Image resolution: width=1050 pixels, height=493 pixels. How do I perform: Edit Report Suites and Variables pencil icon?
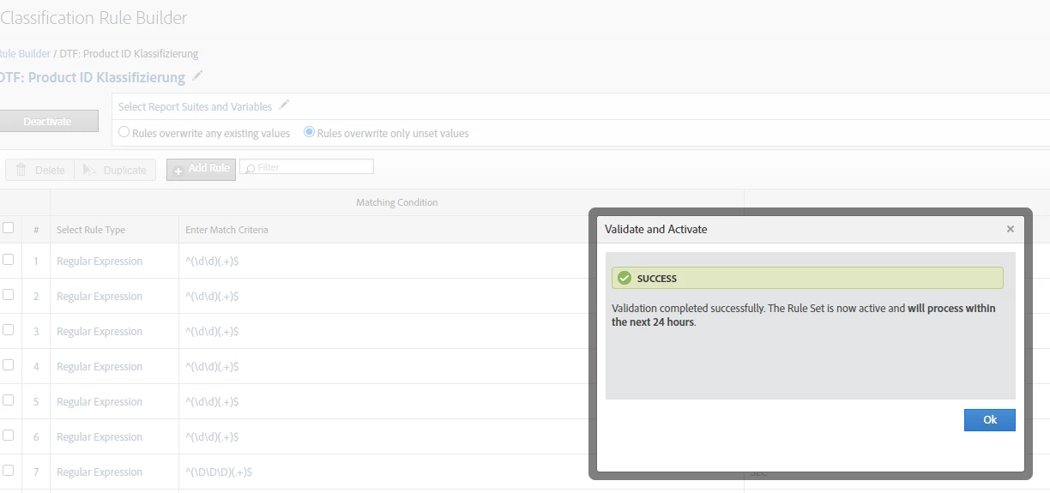coord(285,105)
